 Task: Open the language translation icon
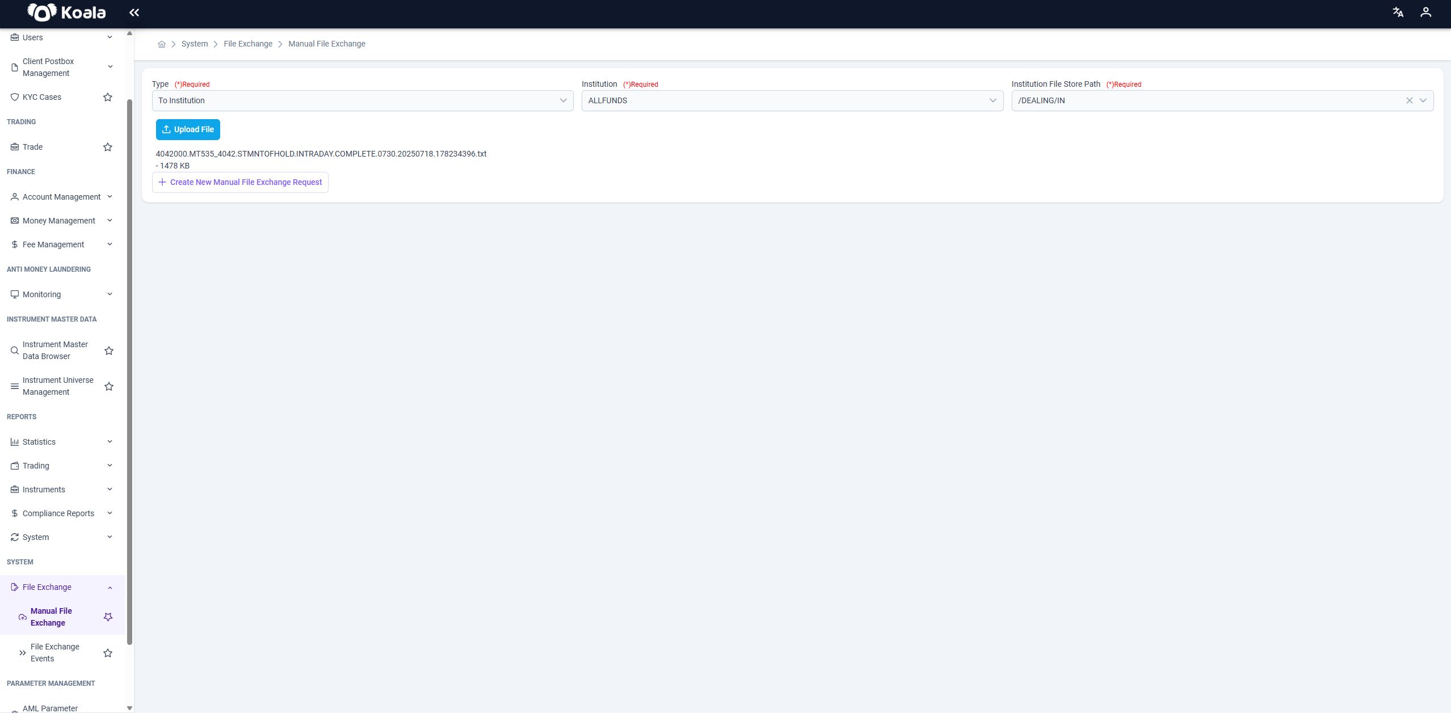1398,12
